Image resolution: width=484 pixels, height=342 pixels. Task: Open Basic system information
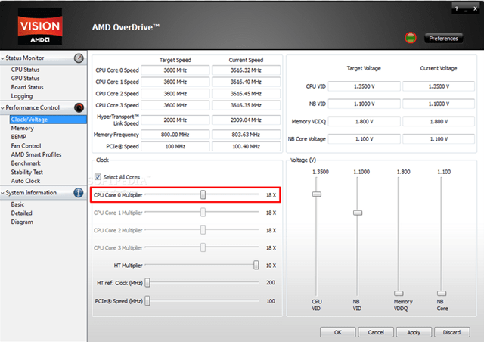[17, 204]
